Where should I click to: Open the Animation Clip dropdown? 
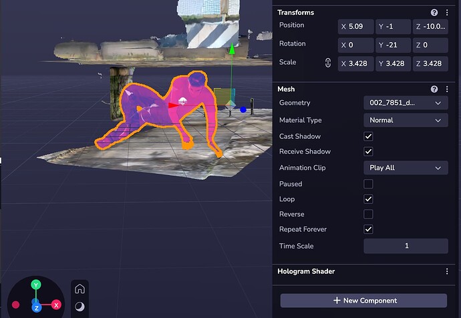(x=406, y=168)
